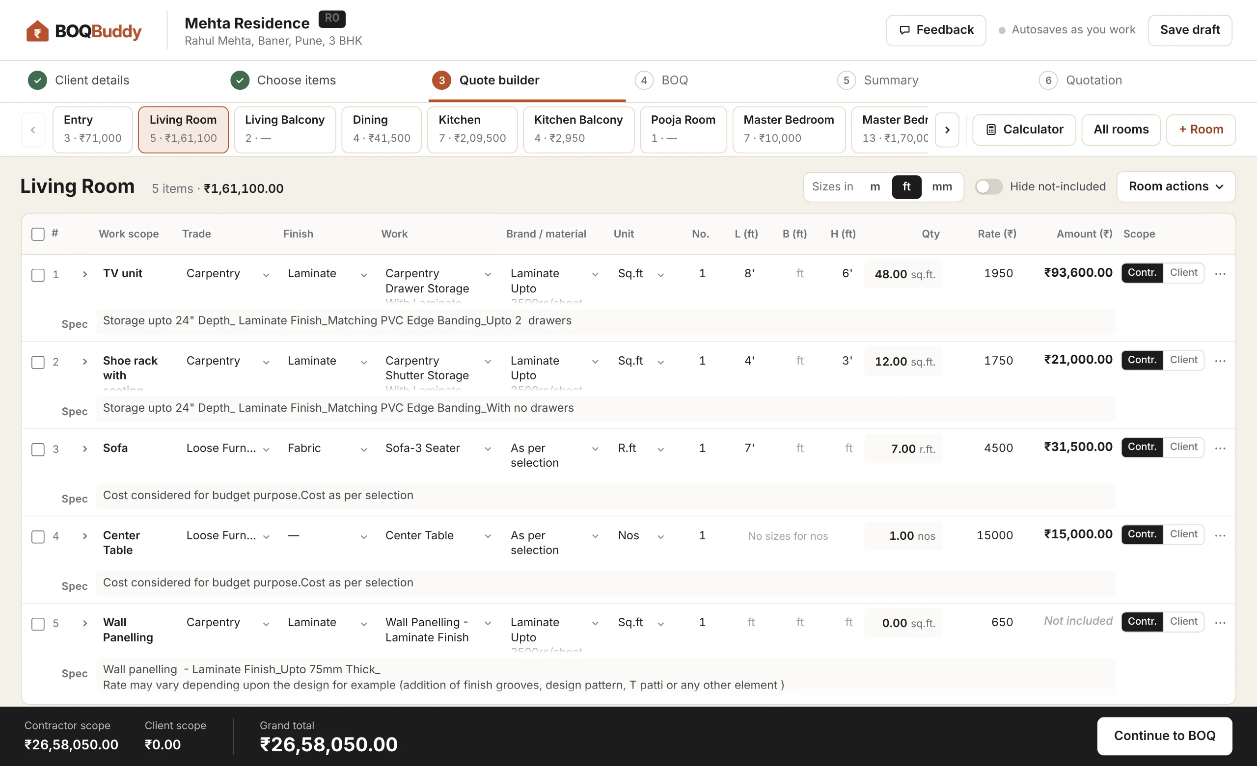This screenshot has width=1257, height=766.
Task: Open more options for the Sofa row
Action: coord(1220,449)
